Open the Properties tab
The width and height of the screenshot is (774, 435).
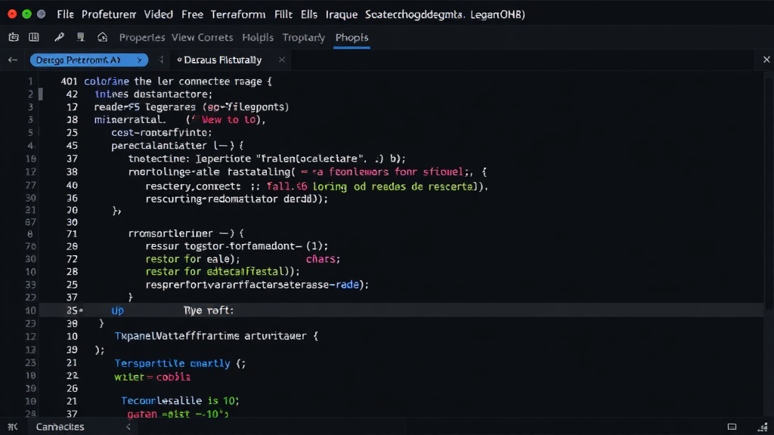pyautogui.click(x=142, y=38)
